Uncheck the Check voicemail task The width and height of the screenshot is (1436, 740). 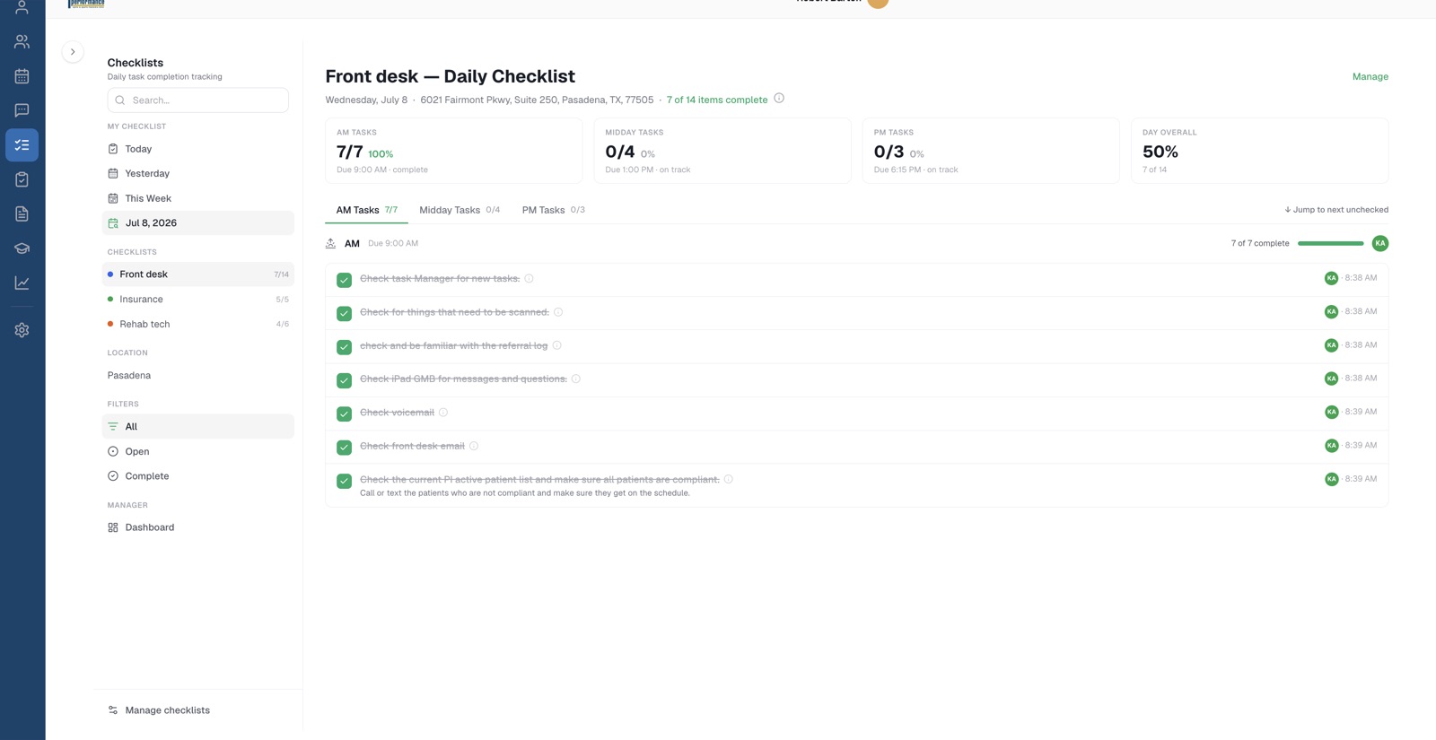pos(344,414)
